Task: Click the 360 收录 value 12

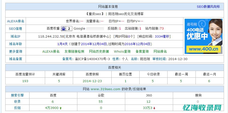Action: click(148, 102)
